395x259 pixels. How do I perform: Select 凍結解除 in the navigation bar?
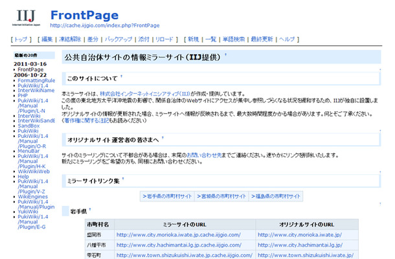pyautogui.click(x=70, y=39)
